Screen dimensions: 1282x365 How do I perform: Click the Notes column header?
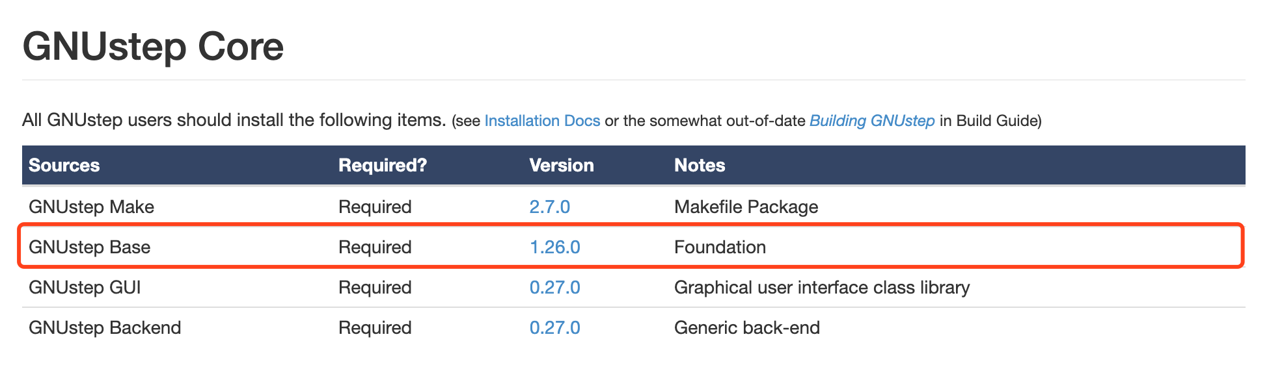[x=700, y=165]
